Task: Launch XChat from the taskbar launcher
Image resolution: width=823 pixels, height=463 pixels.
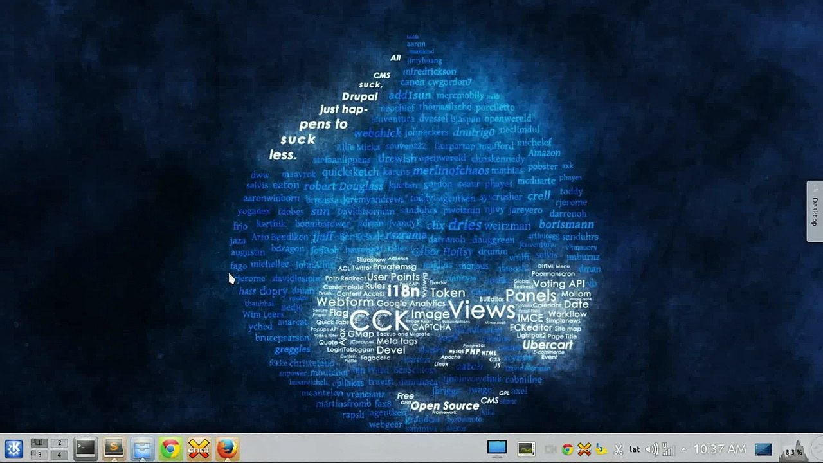Action: (199, 448)
